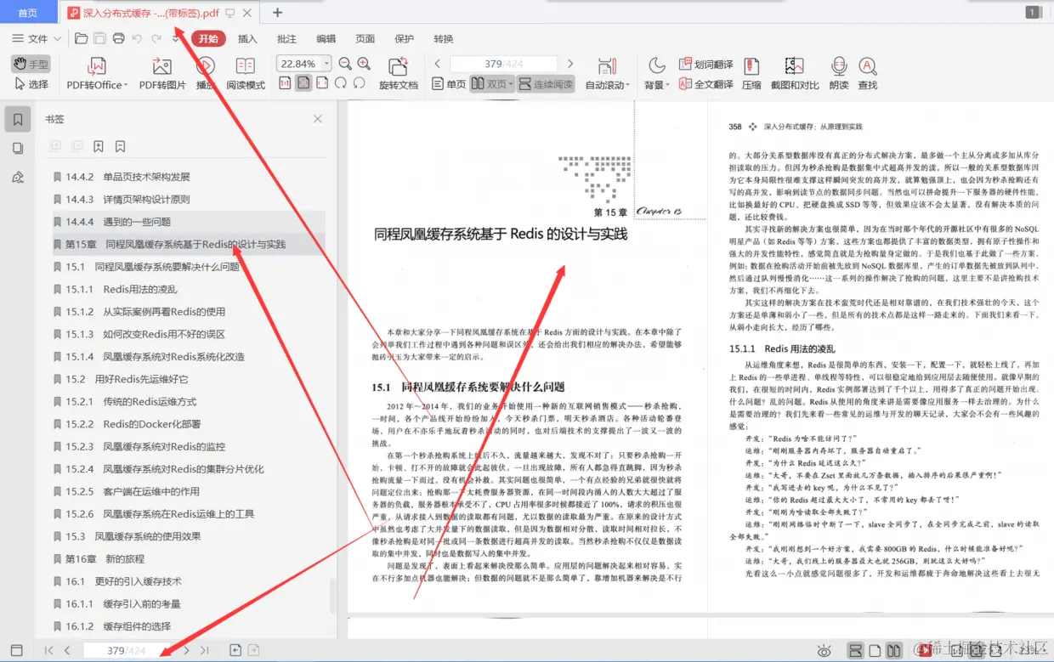Switch to the 首页 tab
The width and height of the screenshot is (1054, 662).
tap(28, 13)
